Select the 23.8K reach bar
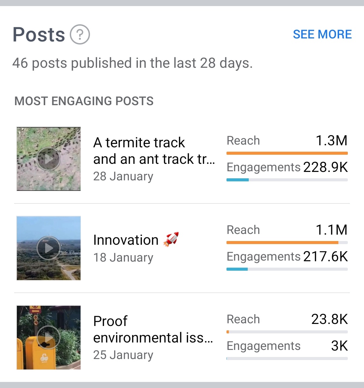Viewport: 364px width, 388px height. pos(287,332)
